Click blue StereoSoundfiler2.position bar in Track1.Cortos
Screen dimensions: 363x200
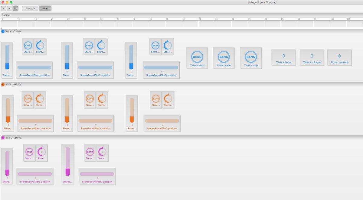pyautogui.click(x=95, y=67)
